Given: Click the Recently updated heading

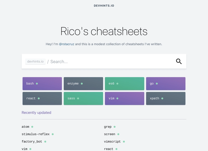Looking at the screenshot, I should click(36, 113).
